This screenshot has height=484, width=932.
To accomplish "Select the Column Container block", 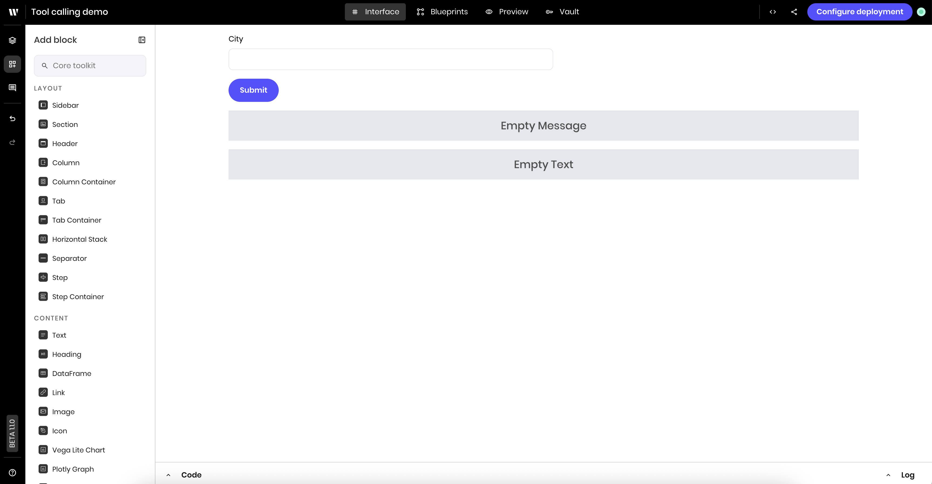I will 84,182.
